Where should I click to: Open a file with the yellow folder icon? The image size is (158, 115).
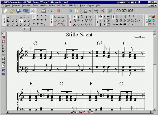pos(12,11)
